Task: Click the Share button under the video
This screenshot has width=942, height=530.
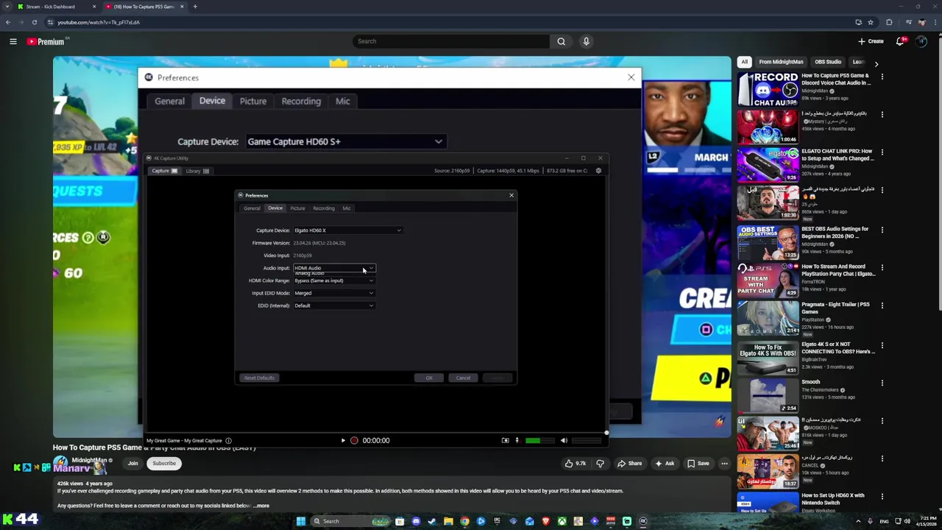Action: pos(629,463)
